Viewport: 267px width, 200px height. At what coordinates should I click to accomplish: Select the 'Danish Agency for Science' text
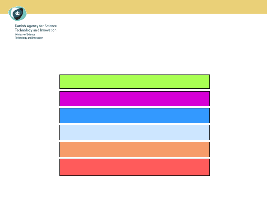click(36, 26)
